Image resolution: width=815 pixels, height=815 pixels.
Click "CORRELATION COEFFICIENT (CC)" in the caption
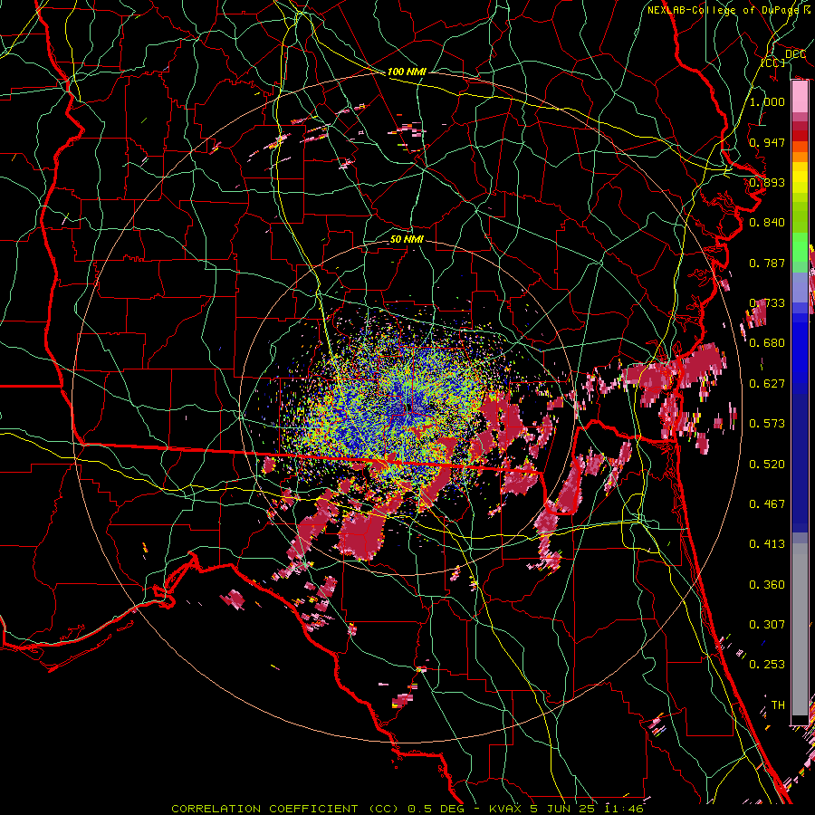coord(285,809)
